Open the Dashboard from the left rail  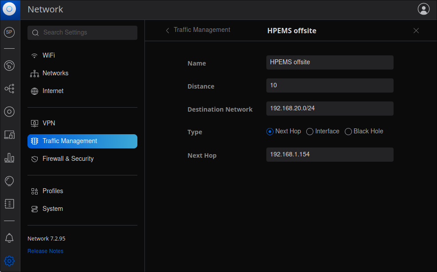tap(9, 66)
